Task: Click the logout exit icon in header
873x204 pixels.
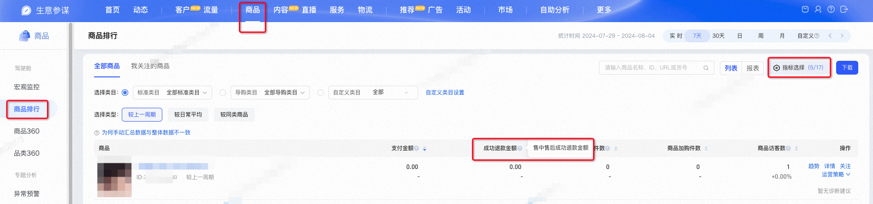Action: click(844, 9)
